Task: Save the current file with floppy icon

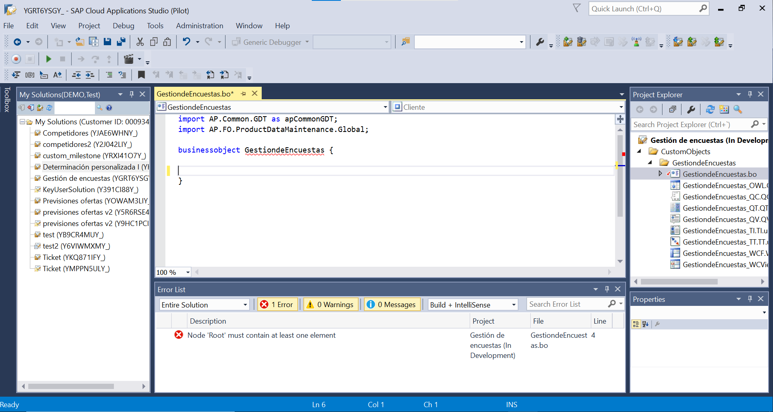Action: coord(107,42)
